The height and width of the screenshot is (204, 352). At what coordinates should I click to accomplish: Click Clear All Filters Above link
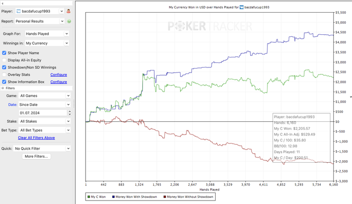(x=36, y=138)
